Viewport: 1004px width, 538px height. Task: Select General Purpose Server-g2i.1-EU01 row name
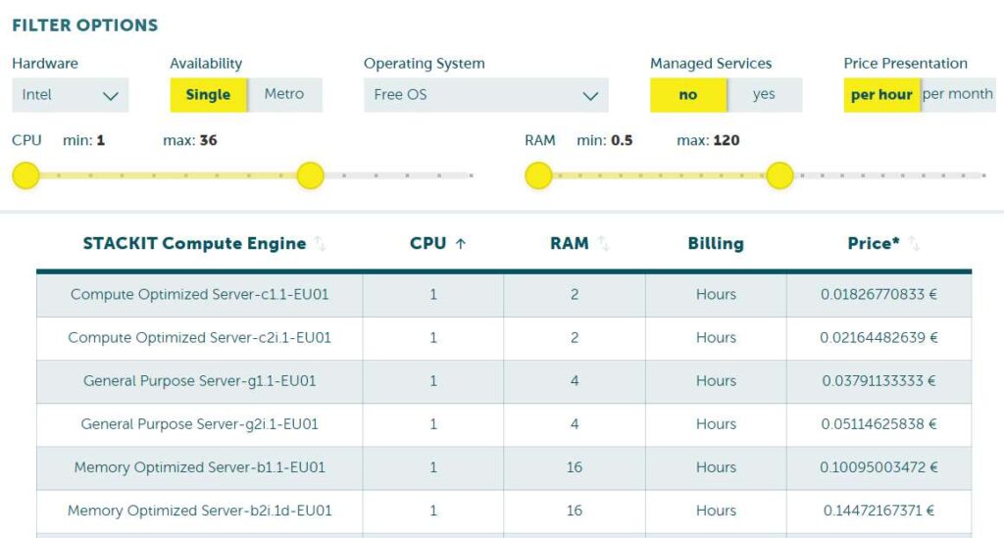200,424
